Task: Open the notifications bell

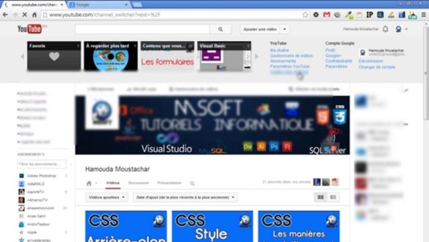Action: (385, 29)
